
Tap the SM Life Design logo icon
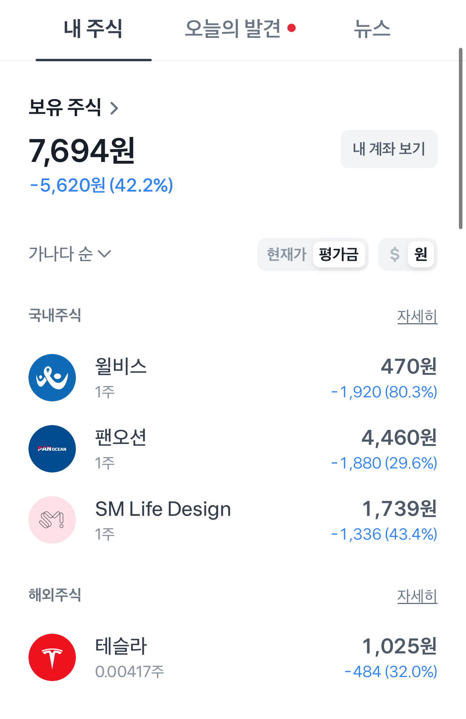point(52,520)
